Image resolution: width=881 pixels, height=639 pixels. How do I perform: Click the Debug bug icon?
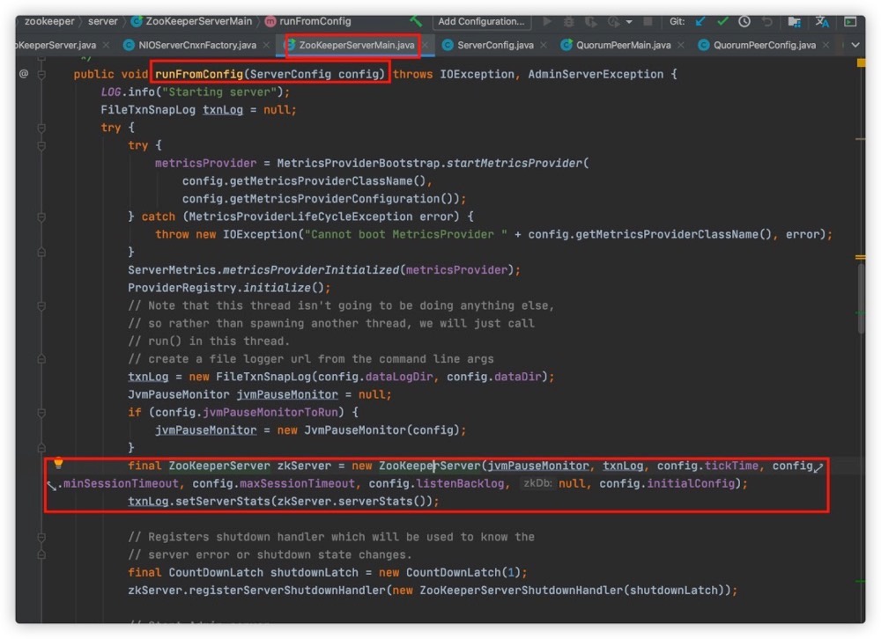pos(569,21)
